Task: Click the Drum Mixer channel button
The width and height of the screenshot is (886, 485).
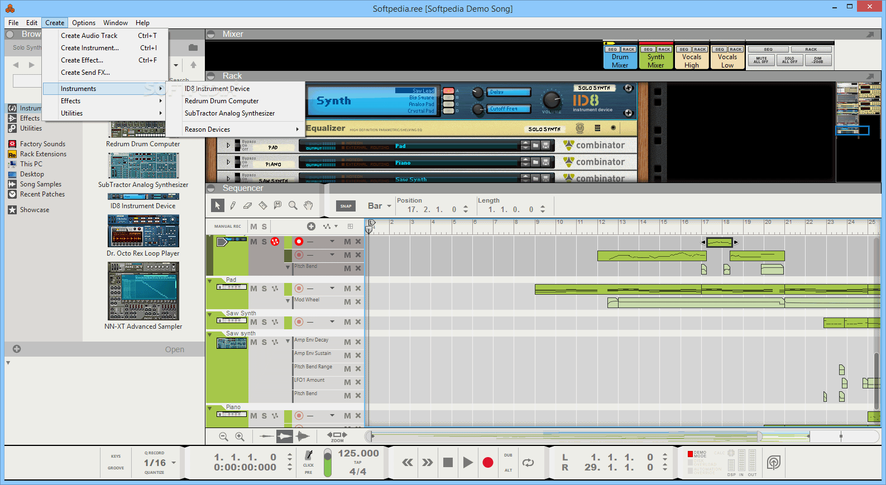Action: (x=620, y=61)
